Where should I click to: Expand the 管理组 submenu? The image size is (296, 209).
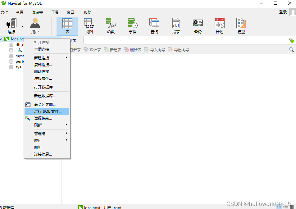click(47, 134)
